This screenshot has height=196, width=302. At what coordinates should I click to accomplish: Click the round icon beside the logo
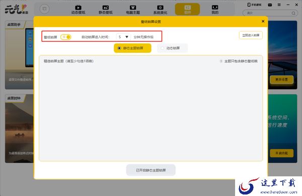click(x=44, y=9)
